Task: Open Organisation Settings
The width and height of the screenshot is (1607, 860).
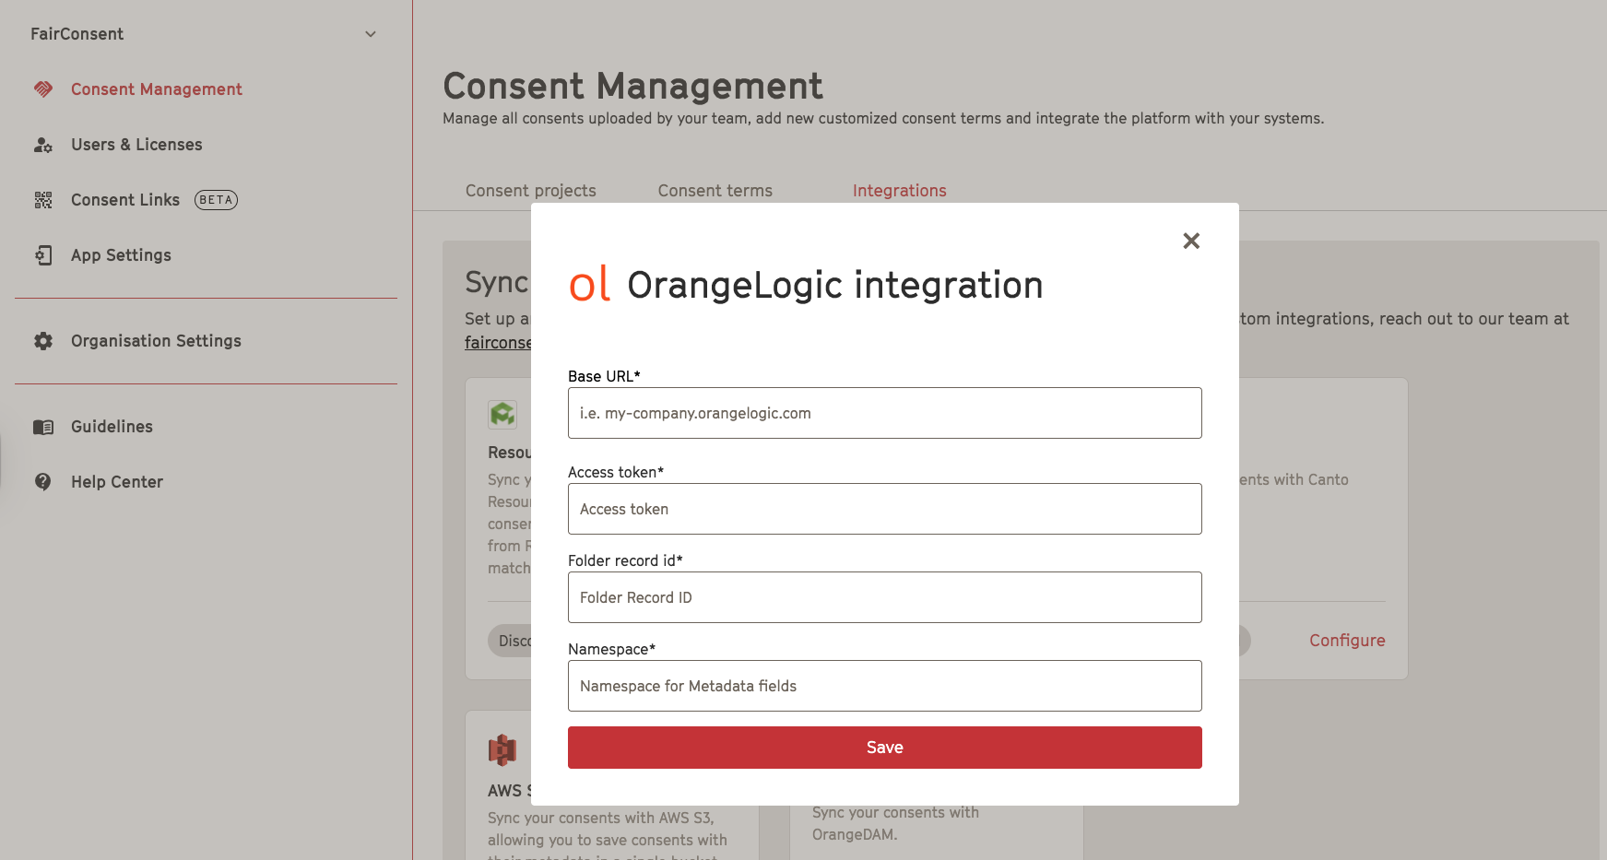Action: pos(156,341)
